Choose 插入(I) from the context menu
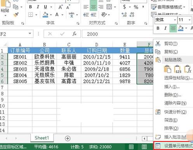This screenshot has width=193, height=150. (173, 87)
